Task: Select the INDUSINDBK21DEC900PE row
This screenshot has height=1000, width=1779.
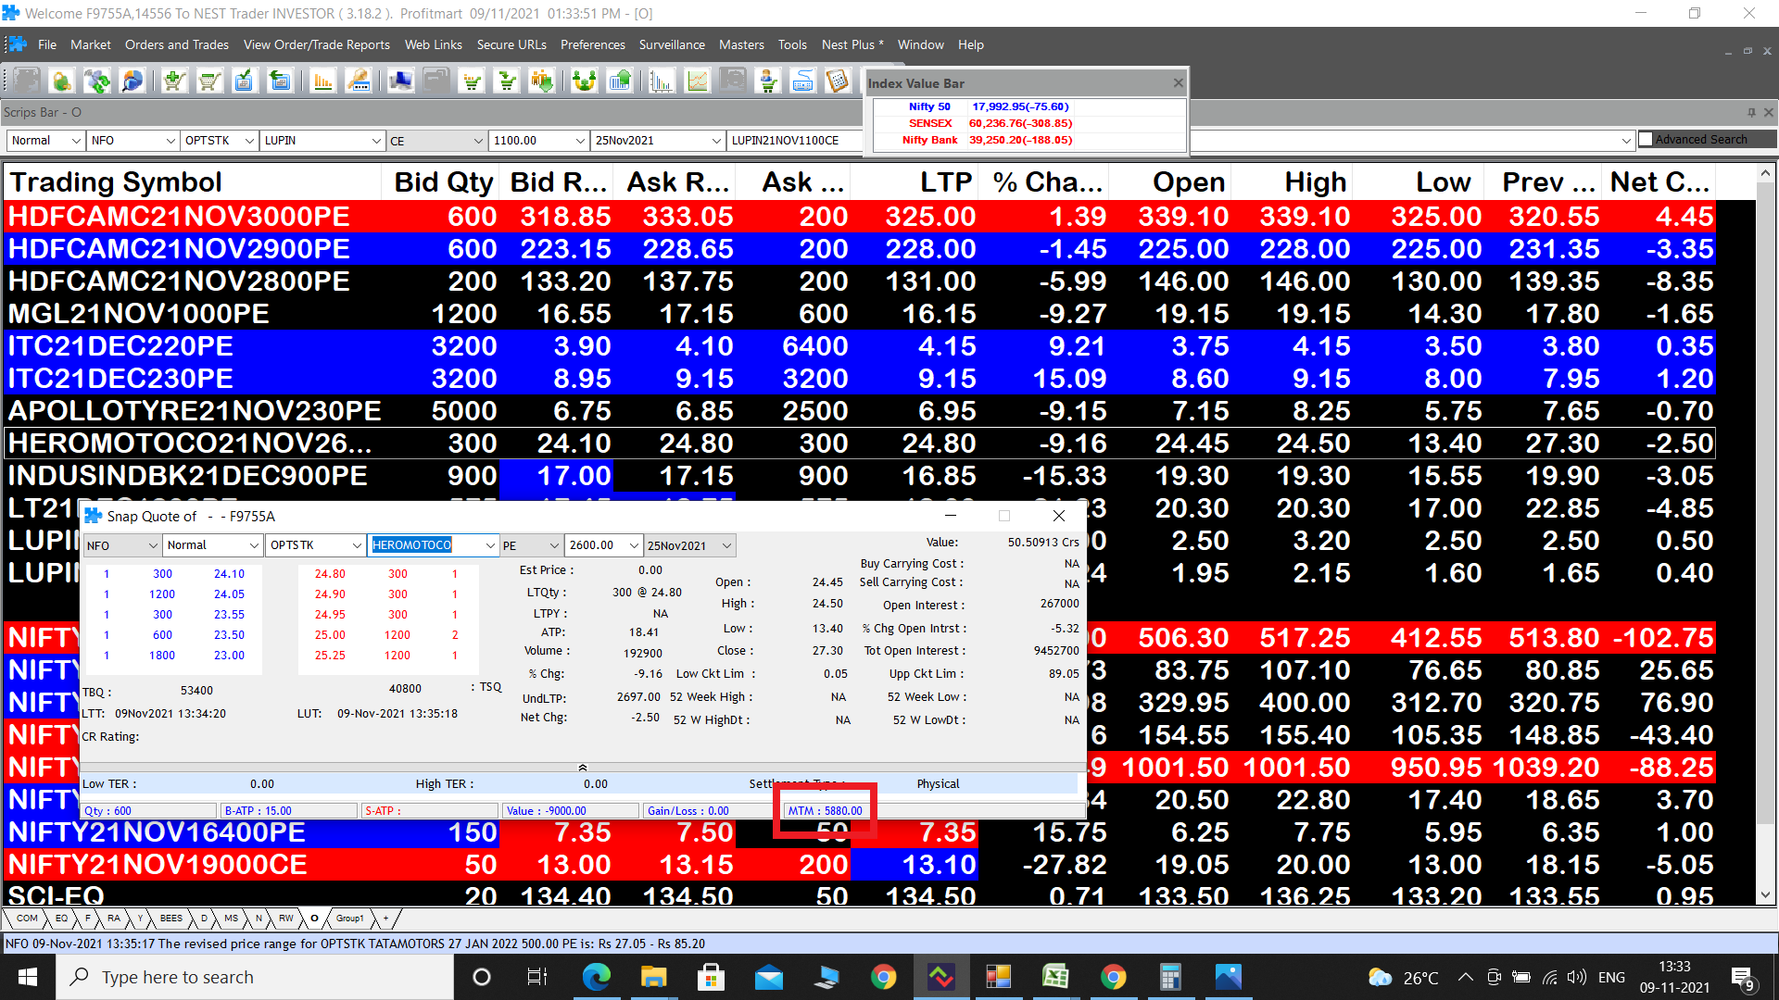Action: click(x=860, y=476)
